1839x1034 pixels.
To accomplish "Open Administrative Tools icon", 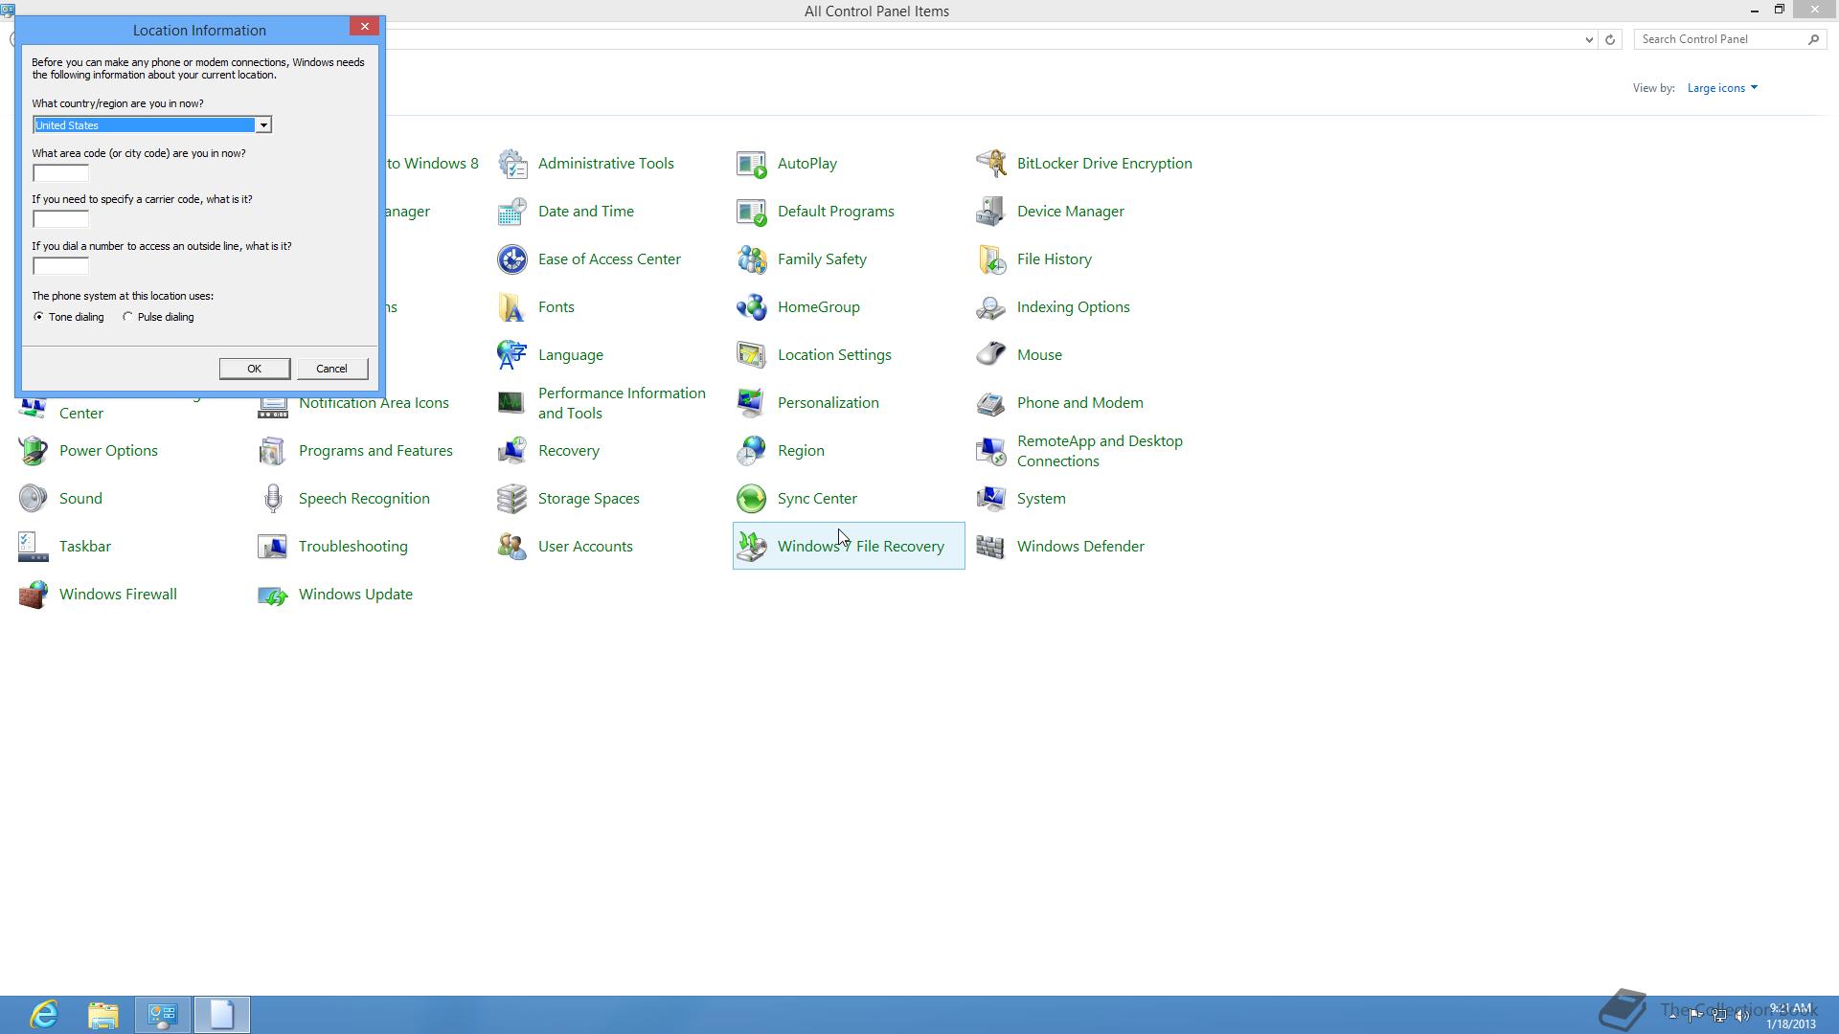I will 512,164.
